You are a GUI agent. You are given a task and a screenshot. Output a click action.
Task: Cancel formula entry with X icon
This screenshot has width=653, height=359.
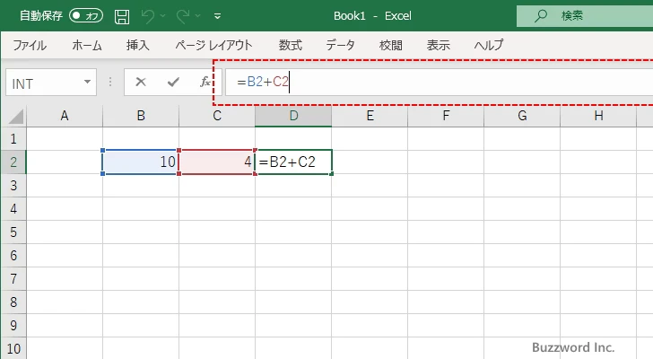tap(141, 82)
